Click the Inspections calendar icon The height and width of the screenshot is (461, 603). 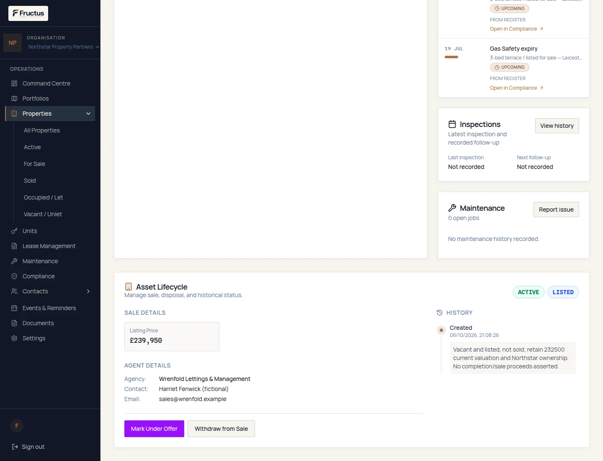[452, 124]
